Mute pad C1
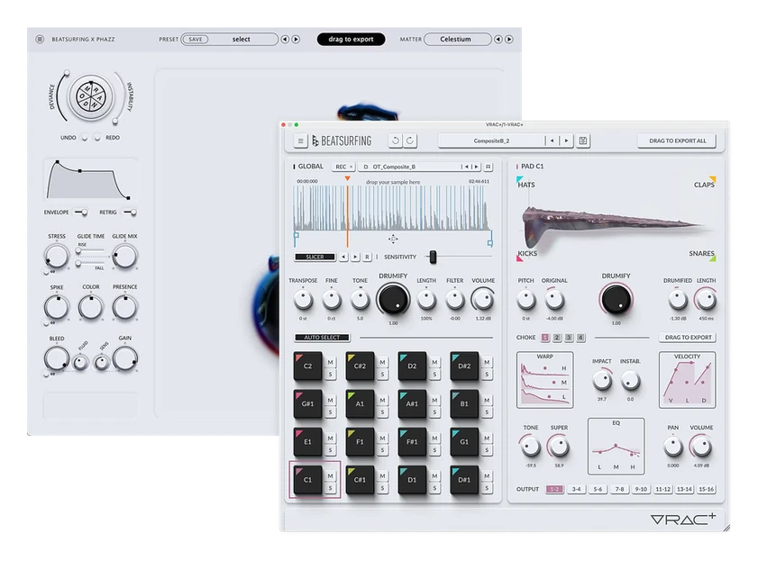The height and width of the screenshot is (570, 767). tap(330, 475)
